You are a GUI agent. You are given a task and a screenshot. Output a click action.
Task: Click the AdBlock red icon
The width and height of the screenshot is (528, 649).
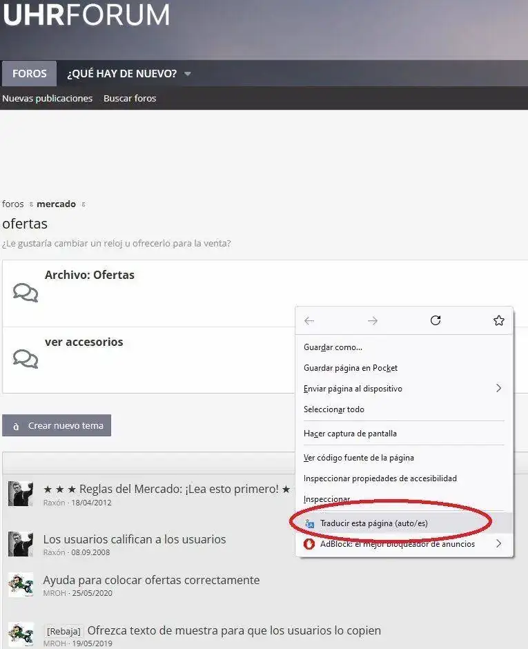click(310, 544)
